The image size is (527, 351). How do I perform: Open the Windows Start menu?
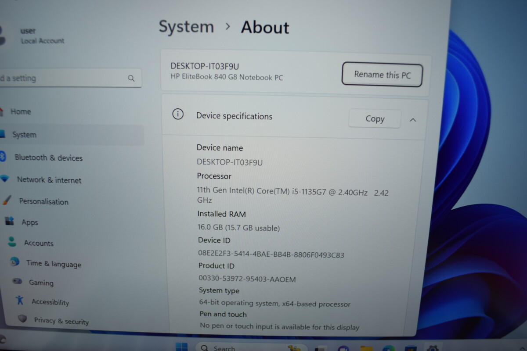[x=181, y=347]
